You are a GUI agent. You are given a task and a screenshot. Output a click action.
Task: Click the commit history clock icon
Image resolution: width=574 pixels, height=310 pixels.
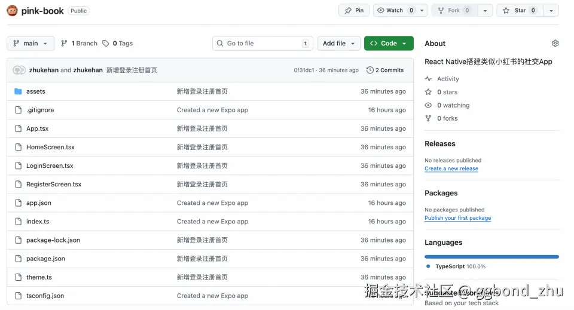click(370, 70)
